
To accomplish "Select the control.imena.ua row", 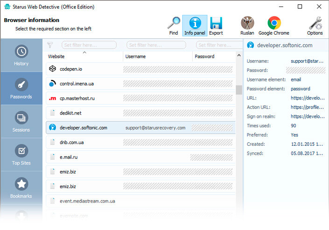I will (x=140, y=84).
